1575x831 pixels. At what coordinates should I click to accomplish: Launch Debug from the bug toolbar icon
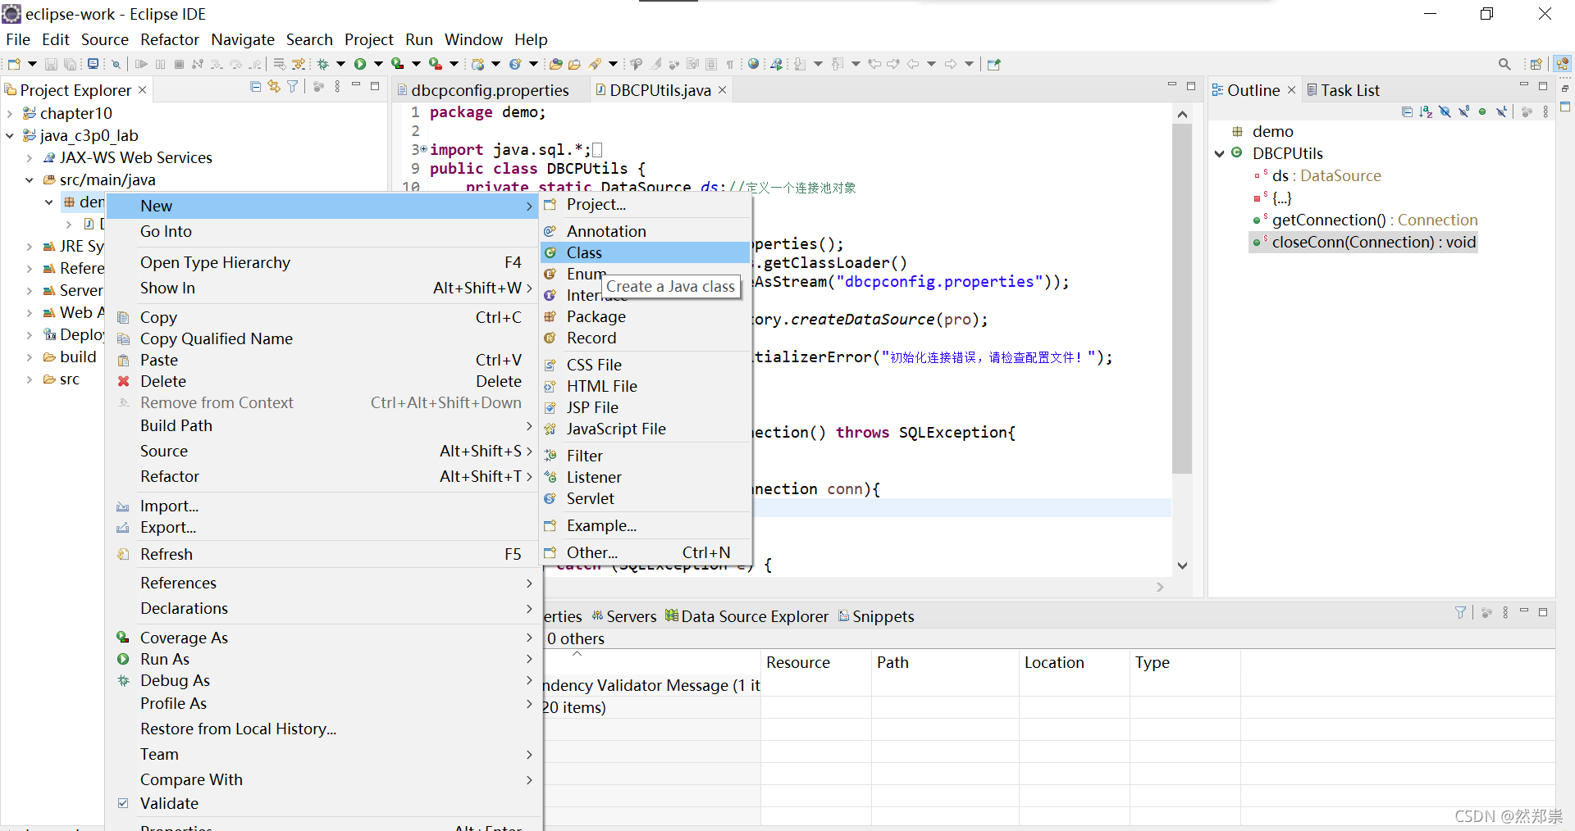(x=323, y=64)
